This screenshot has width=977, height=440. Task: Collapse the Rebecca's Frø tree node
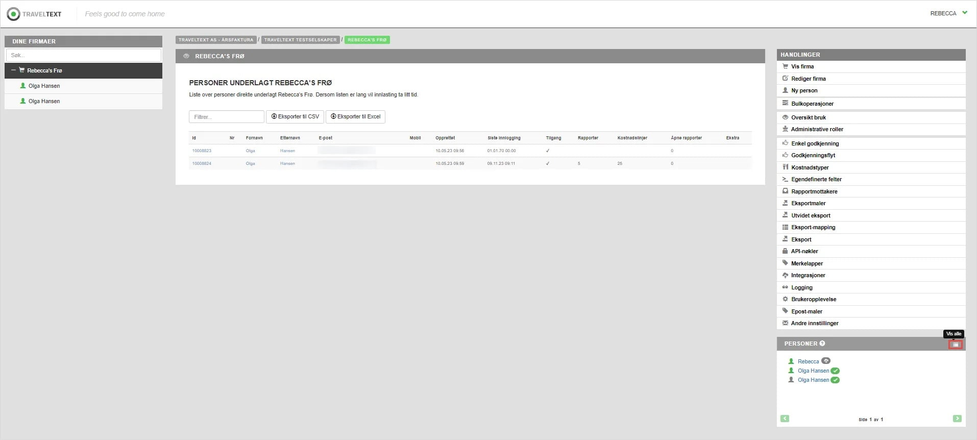(x=13, y=70)
